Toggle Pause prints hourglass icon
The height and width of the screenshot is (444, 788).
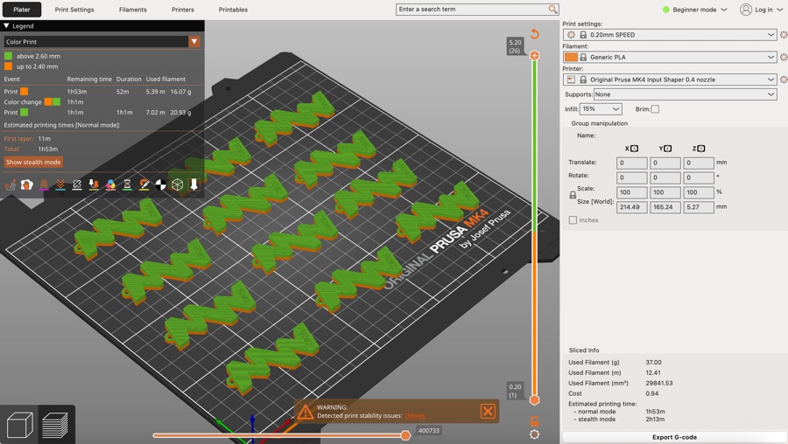[x=127, y=185]
